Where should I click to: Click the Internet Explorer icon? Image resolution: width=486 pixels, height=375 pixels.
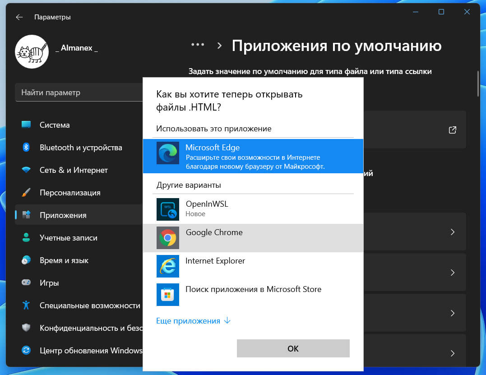pos(168,266)
